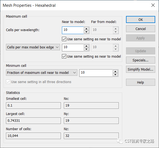
Task: Focus the near-model cells per wavelength field
Action: tap(73, 30)
